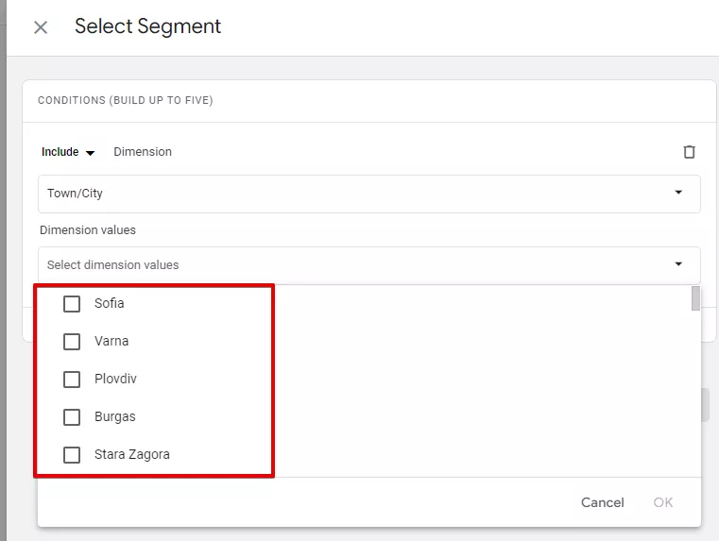
Task: Collapse the Select dimension values dropdown
Action: (678, 263)
